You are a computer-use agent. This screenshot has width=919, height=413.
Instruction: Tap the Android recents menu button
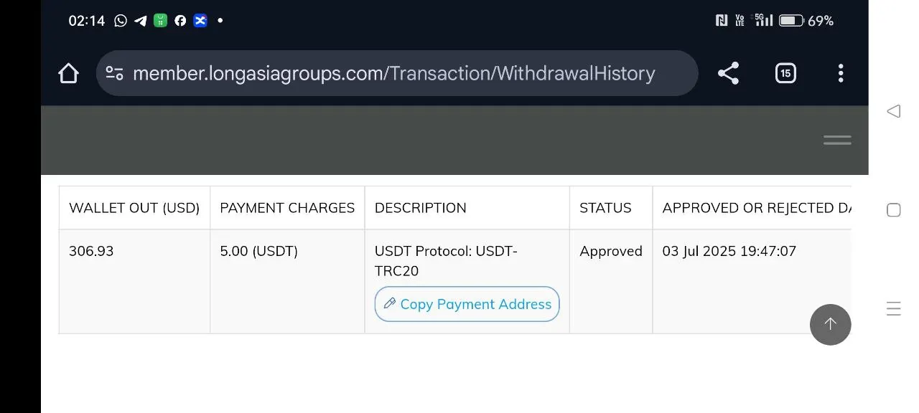(x=893, y=309)
